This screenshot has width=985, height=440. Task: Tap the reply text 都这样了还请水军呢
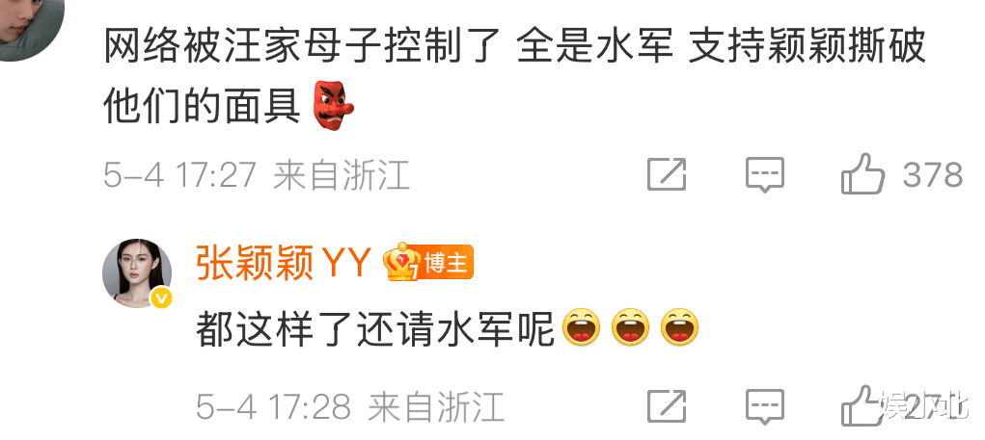coord(374,328)
